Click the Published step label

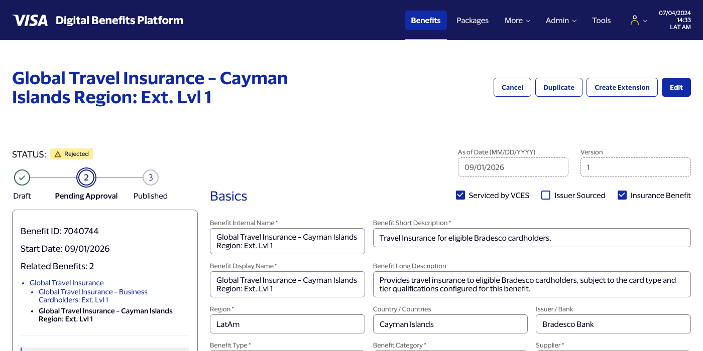click(151, 196)
